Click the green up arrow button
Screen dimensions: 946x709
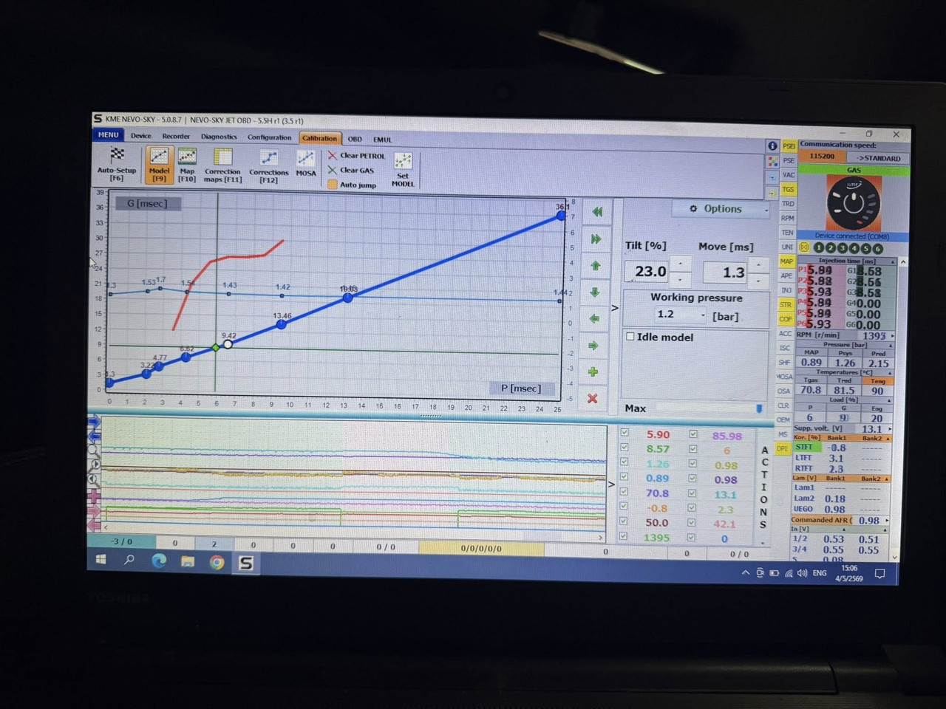(596, 265)
